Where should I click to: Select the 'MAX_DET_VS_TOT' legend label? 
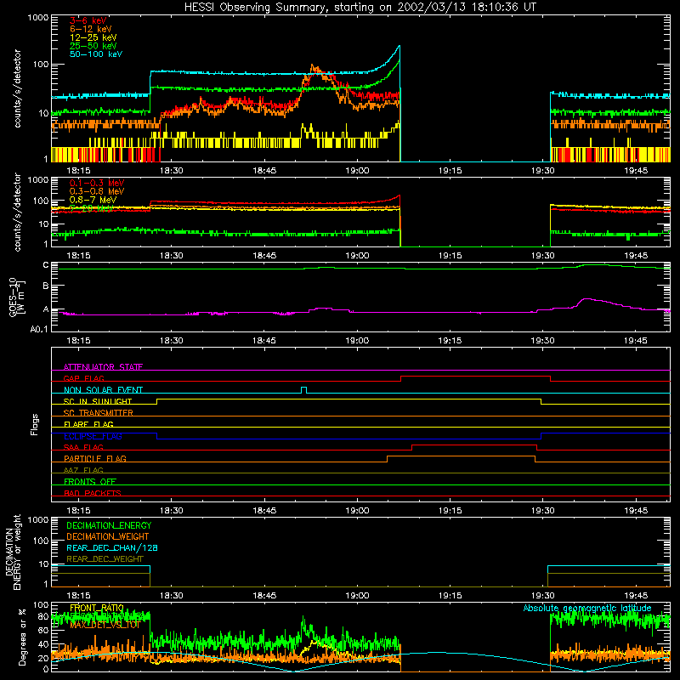pyautogui.click(x=105, y=625)
